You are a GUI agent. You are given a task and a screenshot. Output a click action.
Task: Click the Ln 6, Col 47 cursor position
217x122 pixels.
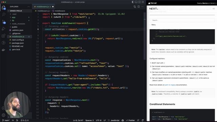78,120
